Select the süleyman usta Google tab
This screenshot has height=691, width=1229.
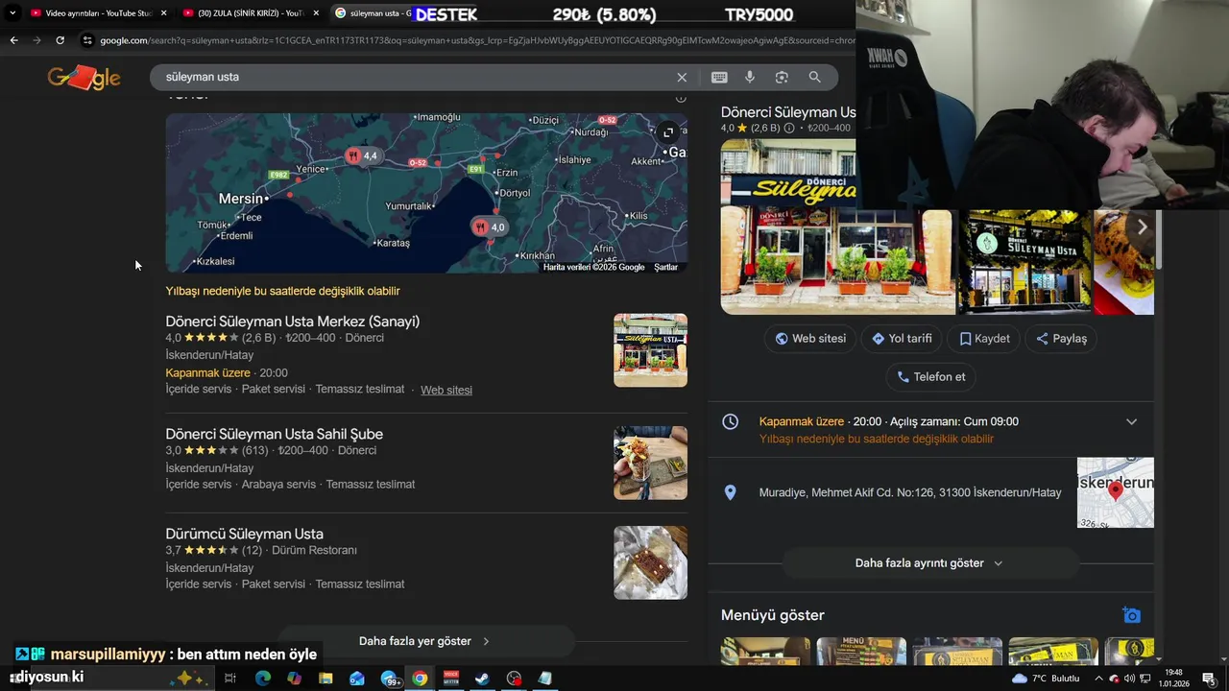pos(372,13)
